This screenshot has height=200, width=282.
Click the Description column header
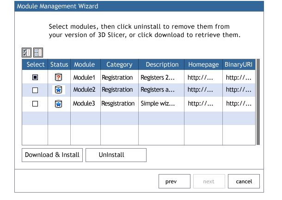[x=162, y=65]
